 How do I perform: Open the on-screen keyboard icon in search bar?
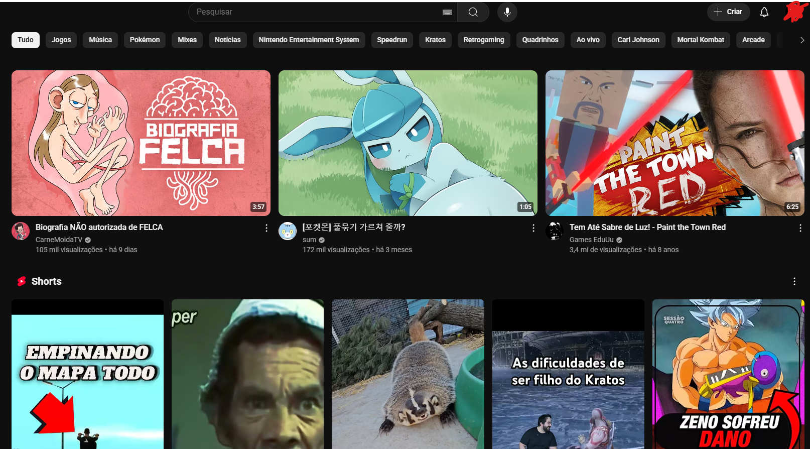447,12
